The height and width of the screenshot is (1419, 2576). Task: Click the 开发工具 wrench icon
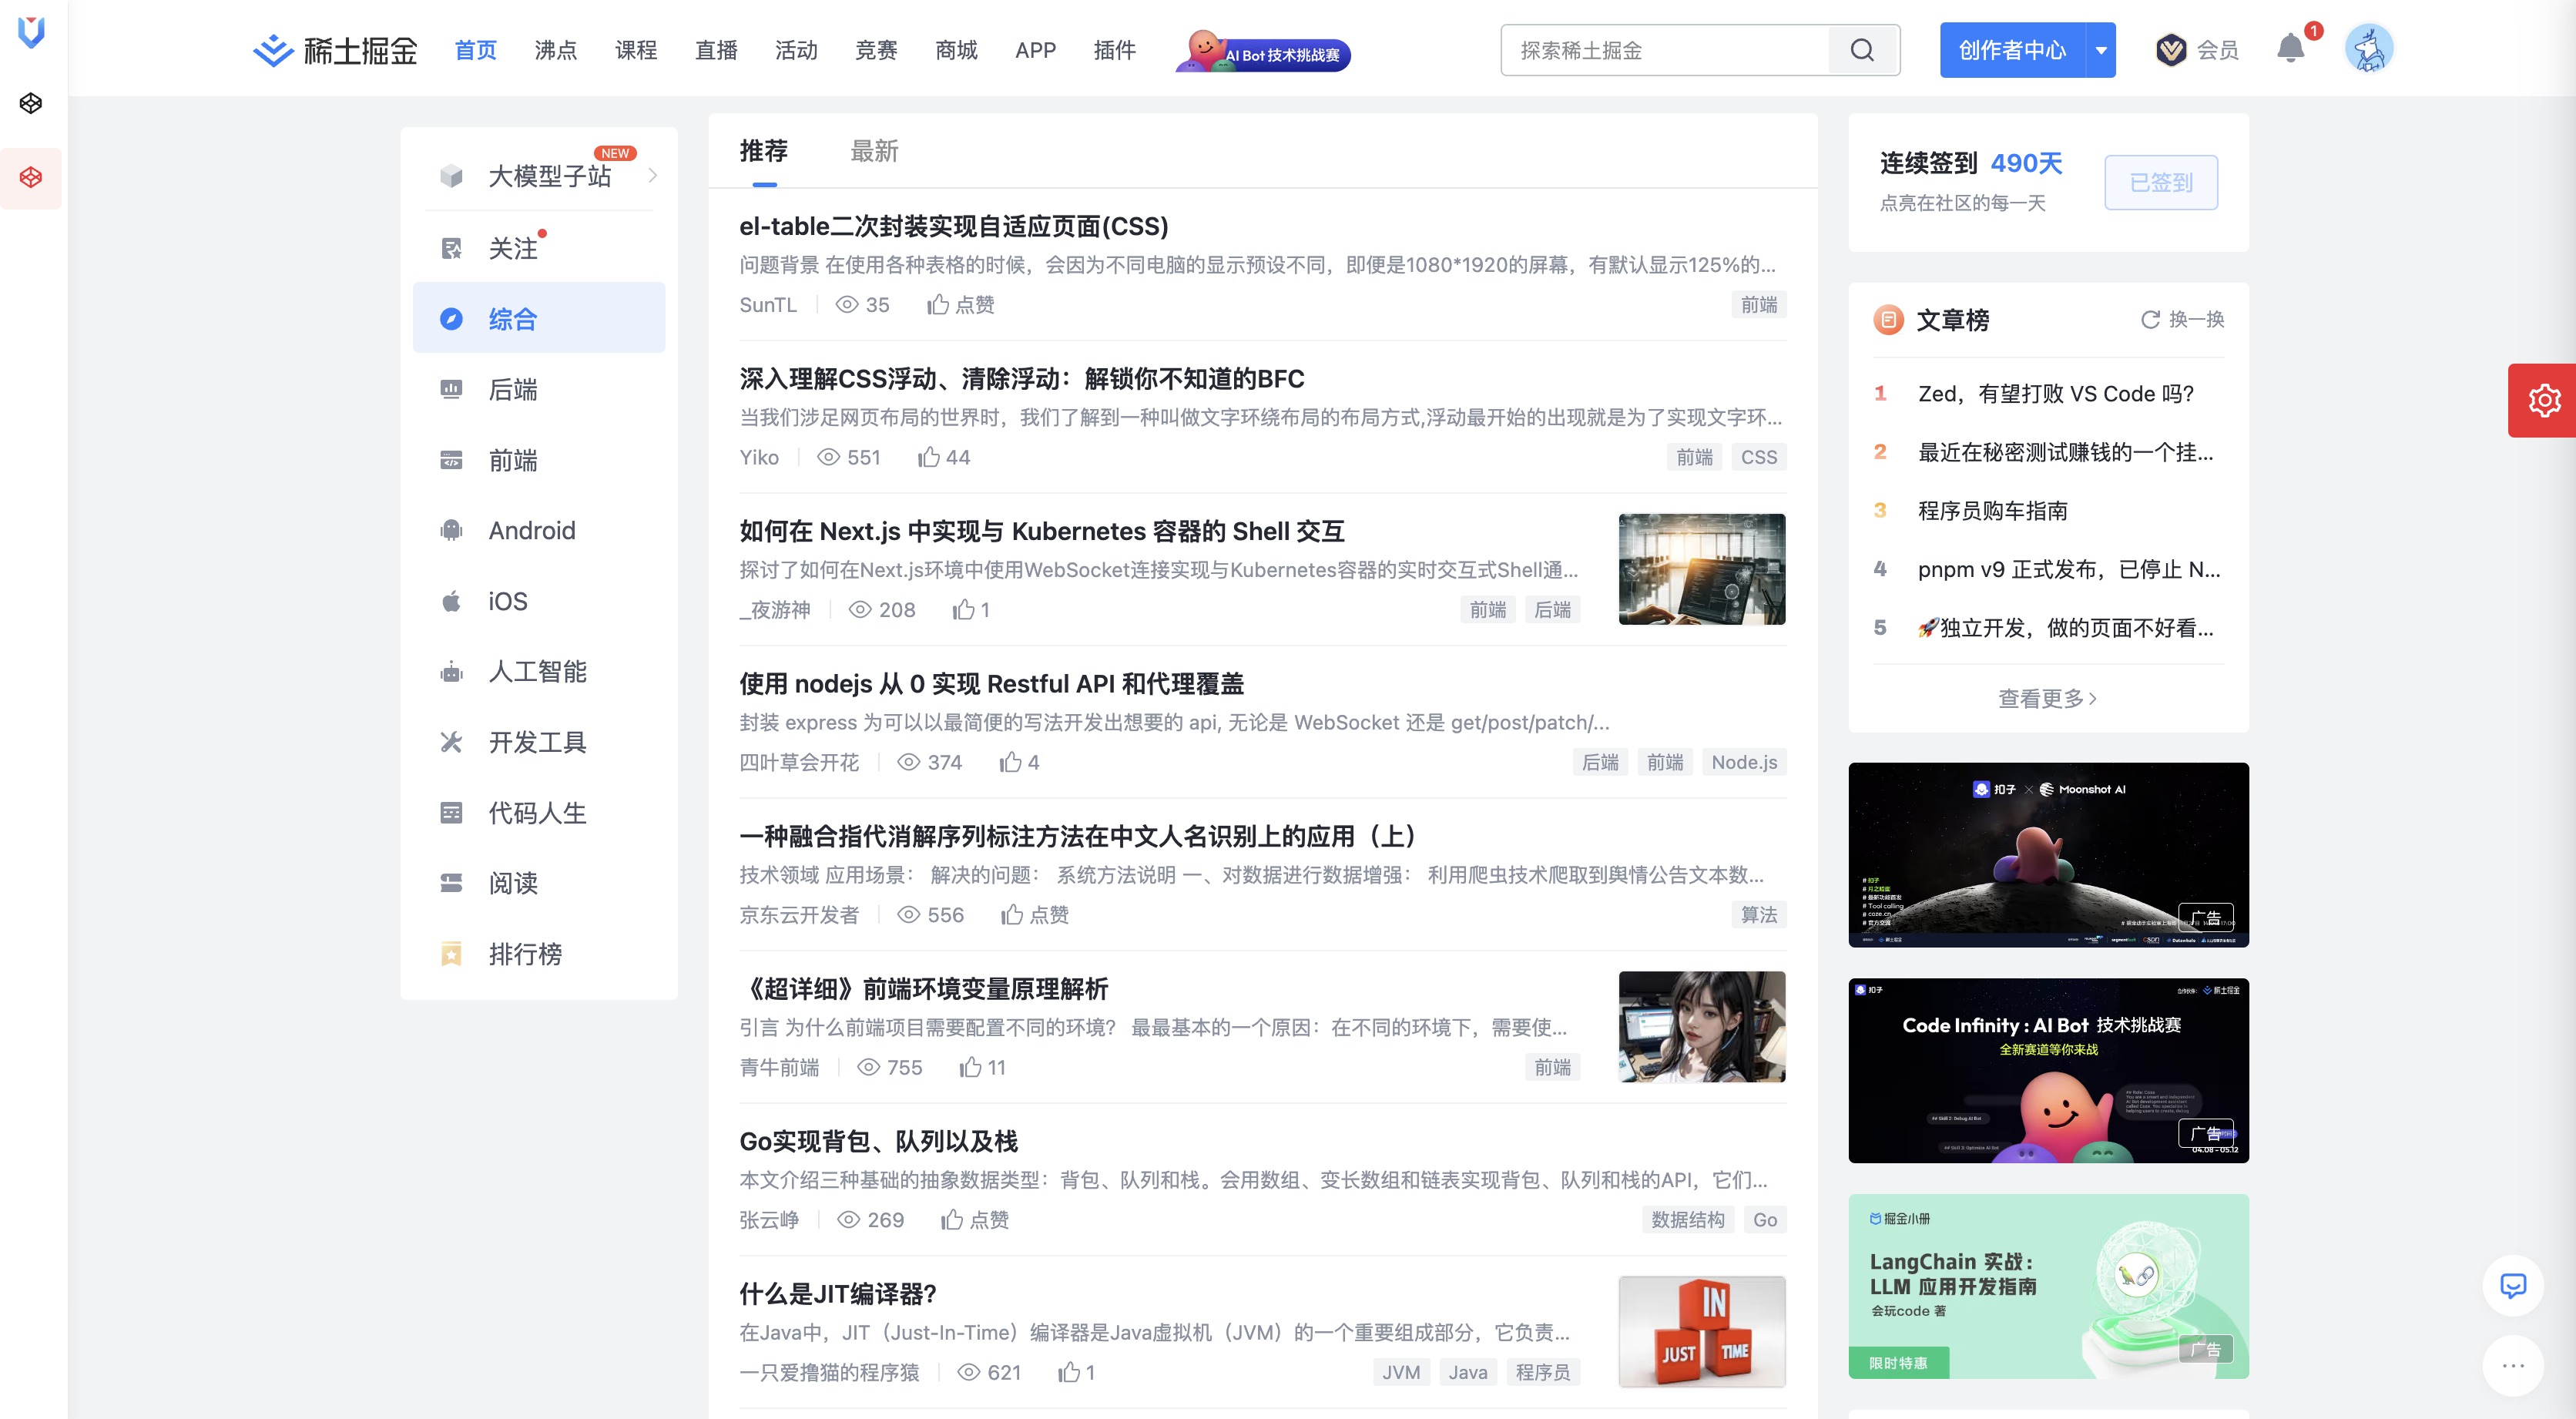point(451,742)
